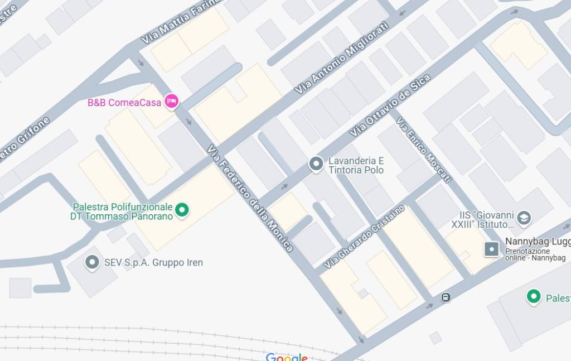Select the Via Ottavio de Sica street label

pyautogui.click(x=390, y=105)
